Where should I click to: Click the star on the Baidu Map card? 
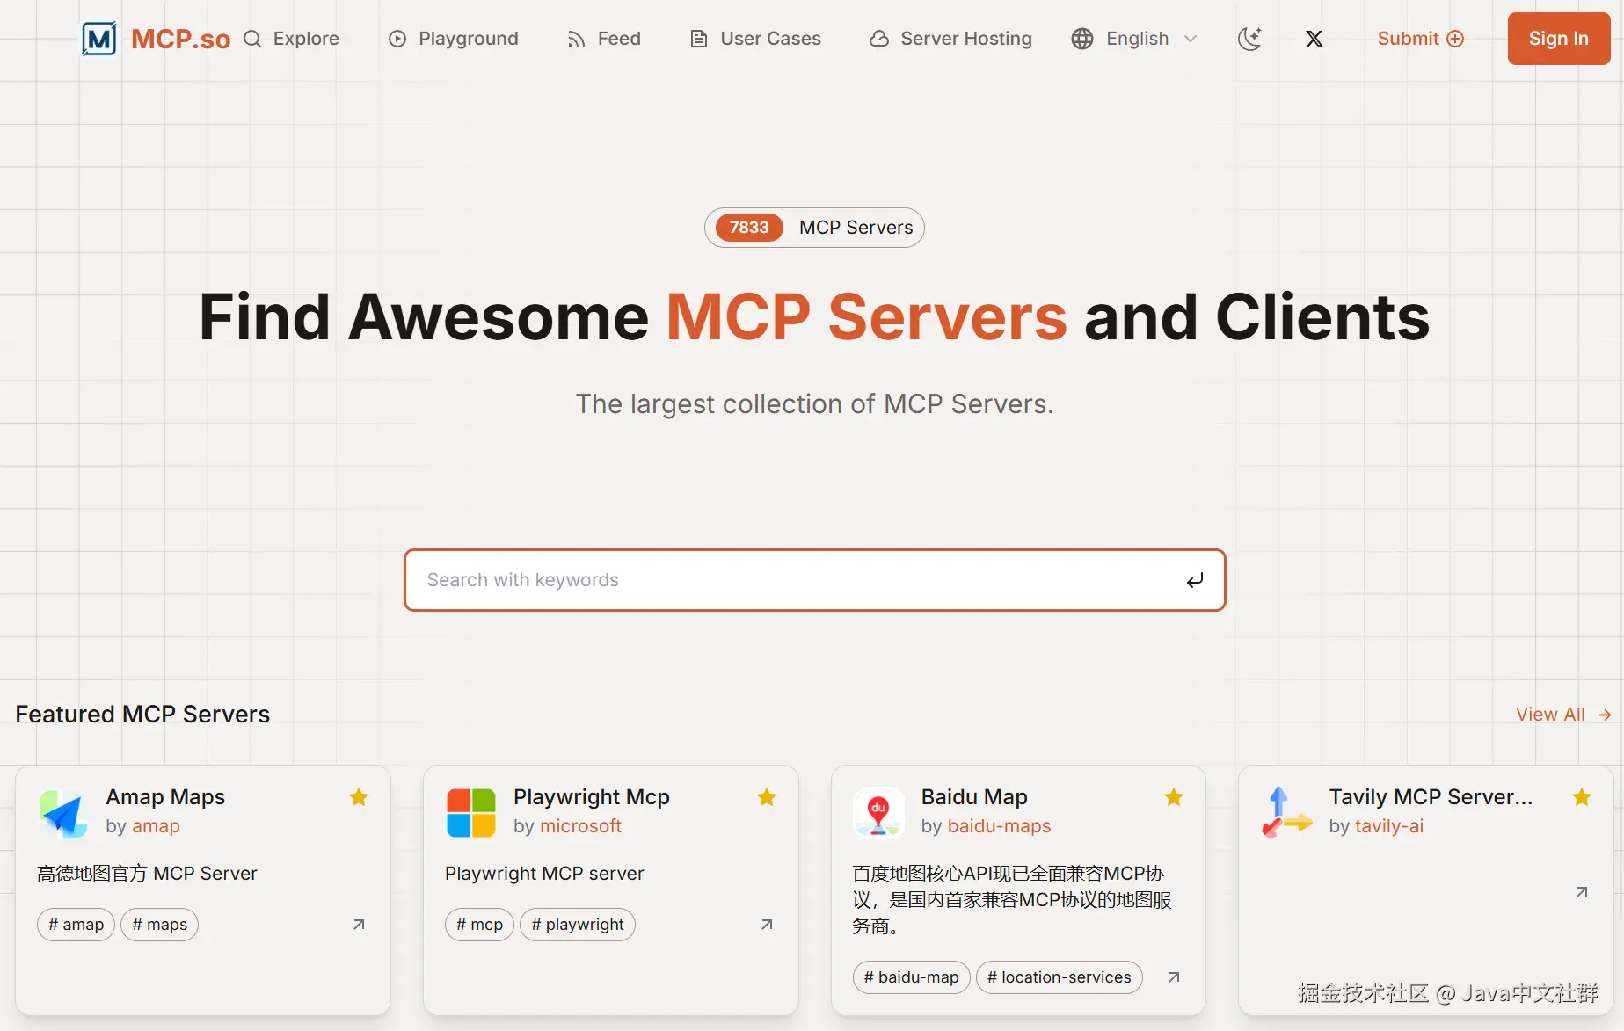click(x=1174, y=797)
